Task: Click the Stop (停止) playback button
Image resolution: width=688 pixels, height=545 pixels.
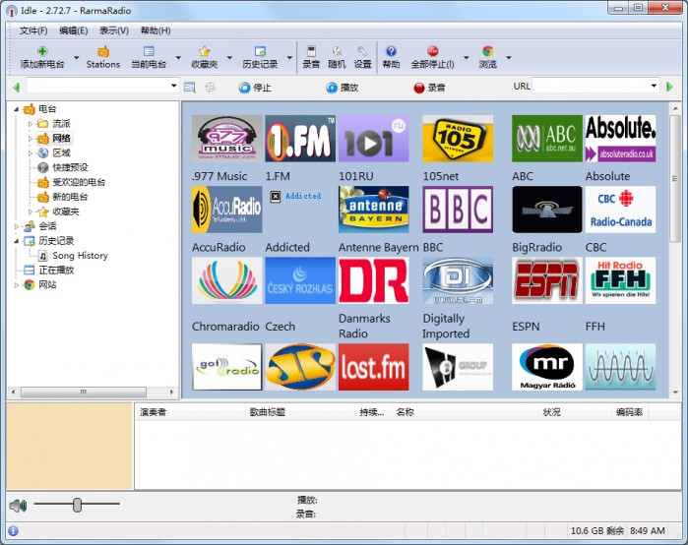Action: pyautogui.click(x=255, y=88)
